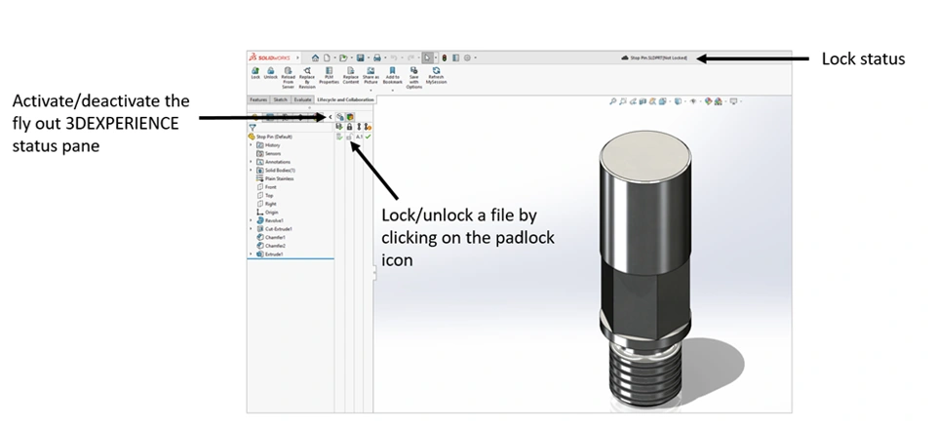This screenshot has height=429, width=936.
Task: Click Share as Picture
Action: pyautogui.click(x=370, y=76)
